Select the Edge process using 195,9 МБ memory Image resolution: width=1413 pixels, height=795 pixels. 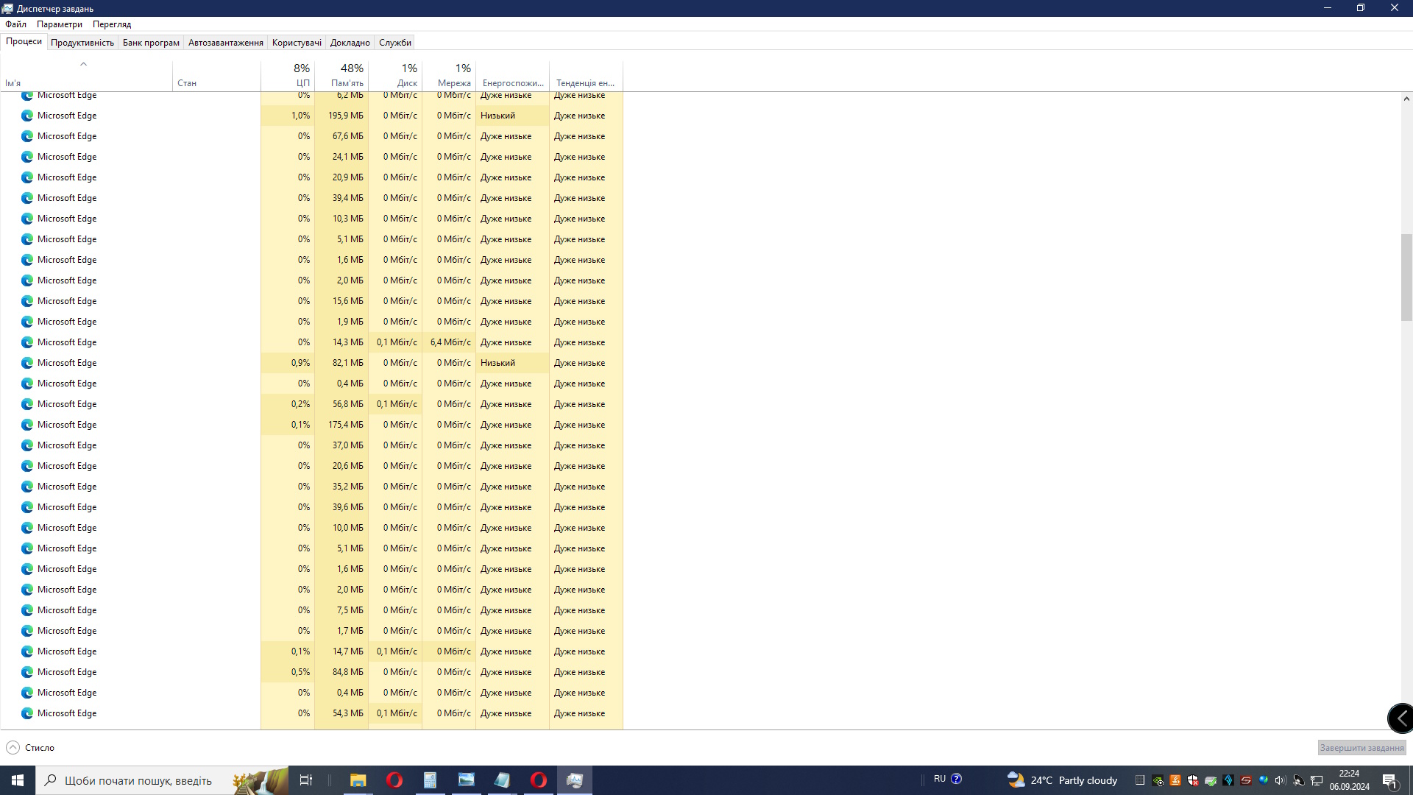click(67, 116)
